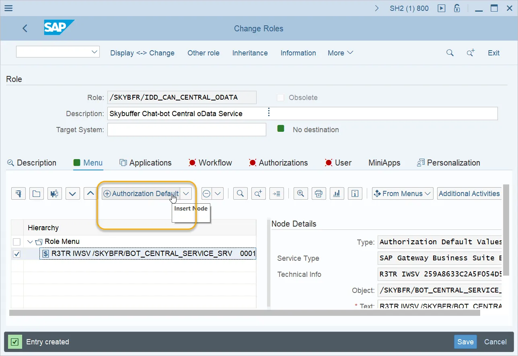Click Display <-> Change
This screenshot has width=518, height=356.
coord(142,53)
